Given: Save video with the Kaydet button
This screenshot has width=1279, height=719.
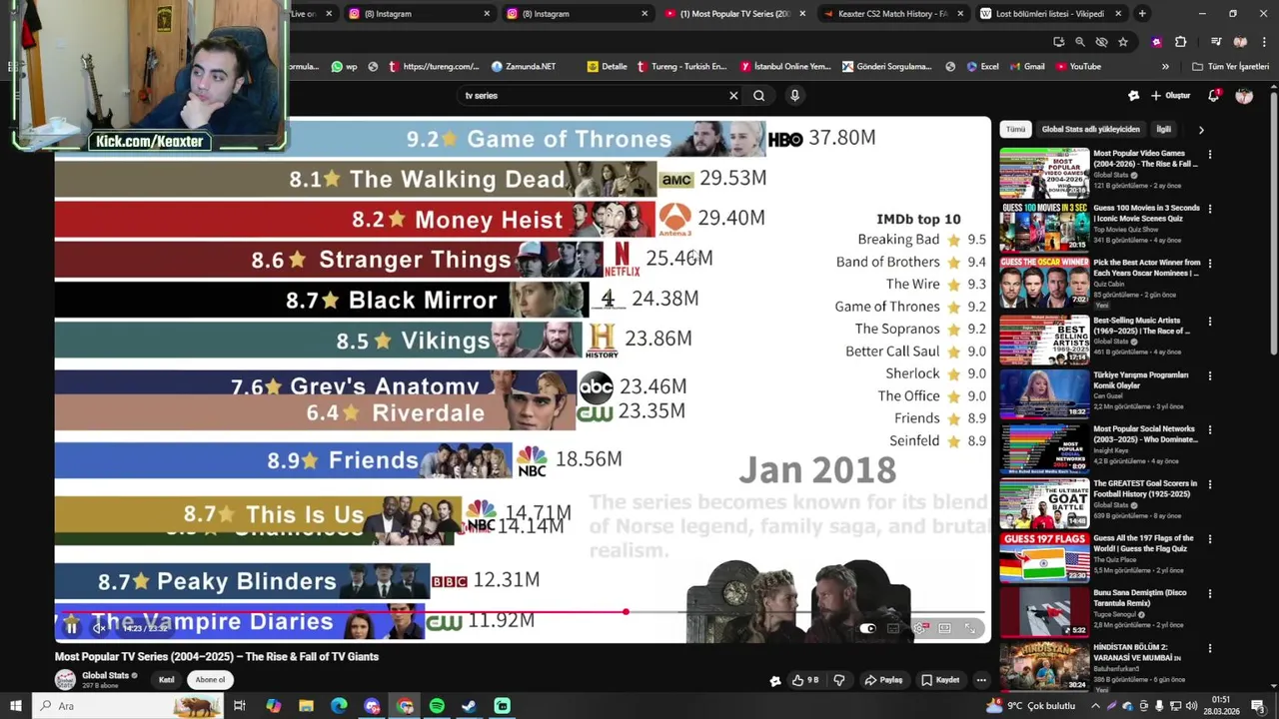Looking at the screenshot, I should click(x=940, y=680).
